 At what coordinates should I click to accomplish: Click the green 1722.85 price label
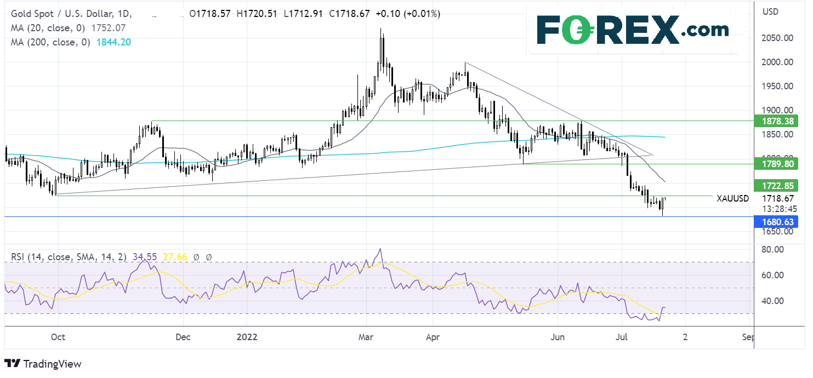coord(775,185)
